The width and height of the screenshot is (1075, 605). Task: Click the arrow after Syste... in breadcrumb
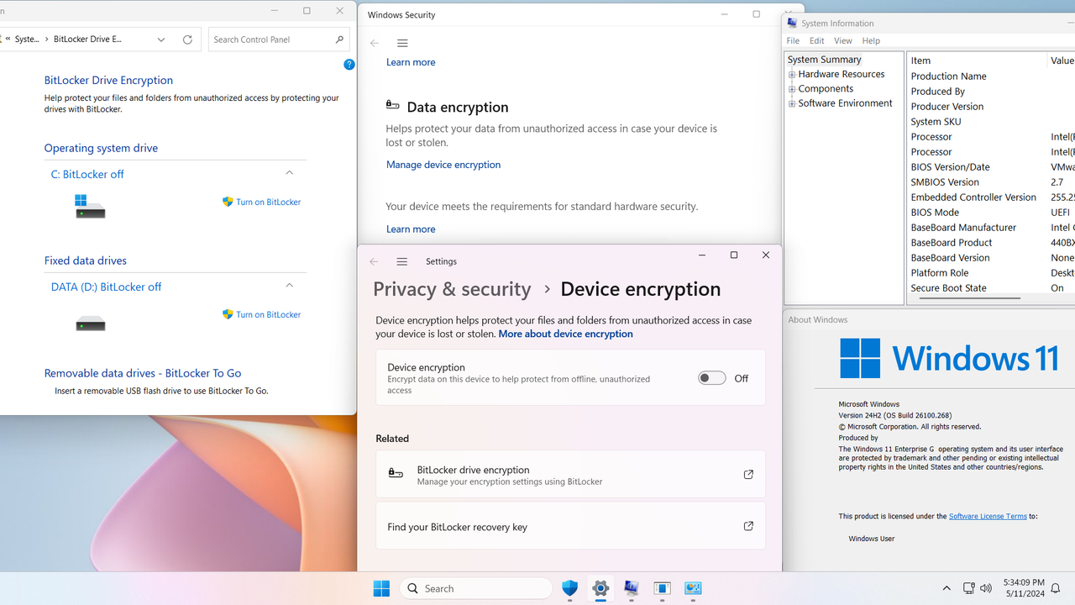click(x=46, y=39)
